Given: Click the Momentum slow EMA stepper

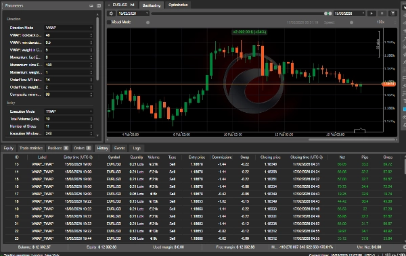Looking at the screenshot, I should [91, 65].
